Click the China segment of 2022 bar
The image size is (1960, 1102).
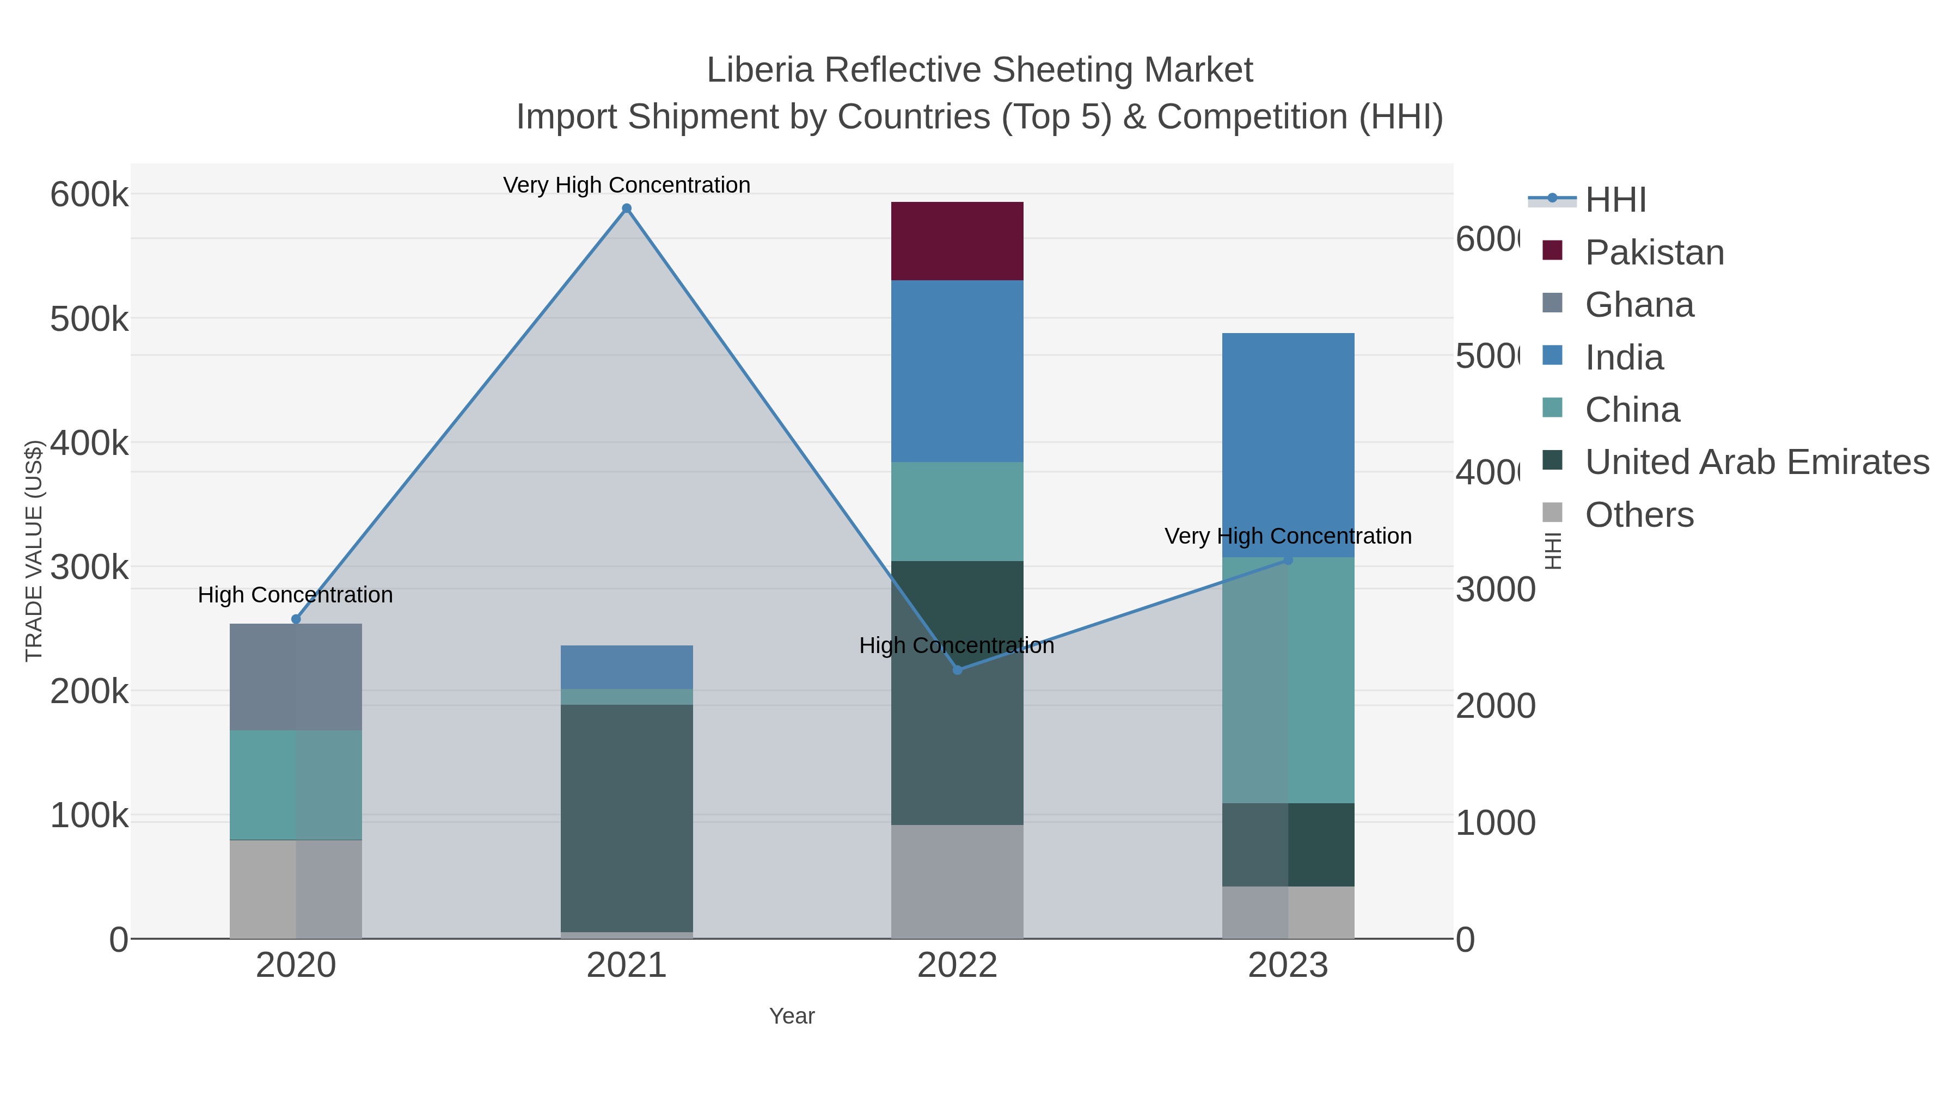[957, 512]
